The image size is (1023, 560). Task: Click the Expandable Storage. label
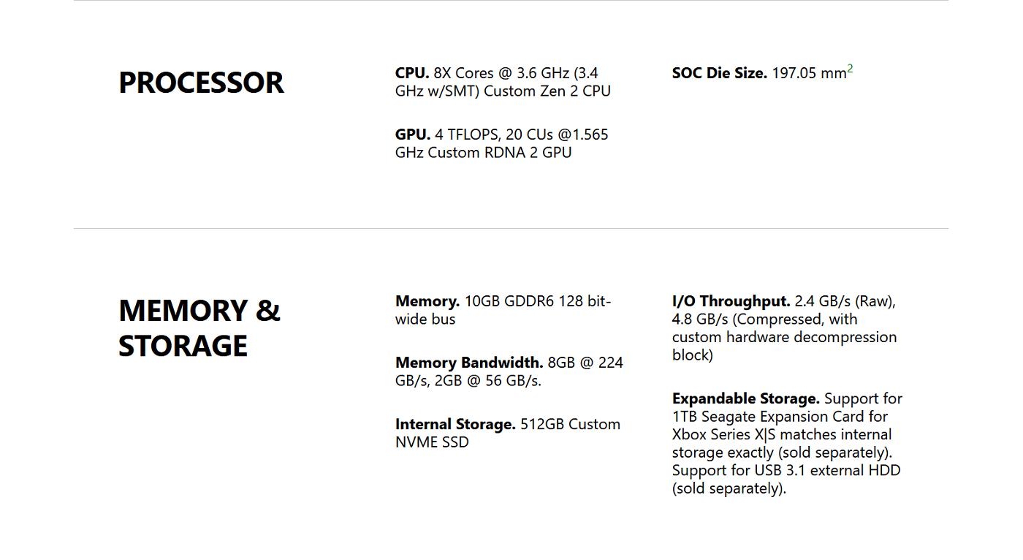tap(746, 398)
